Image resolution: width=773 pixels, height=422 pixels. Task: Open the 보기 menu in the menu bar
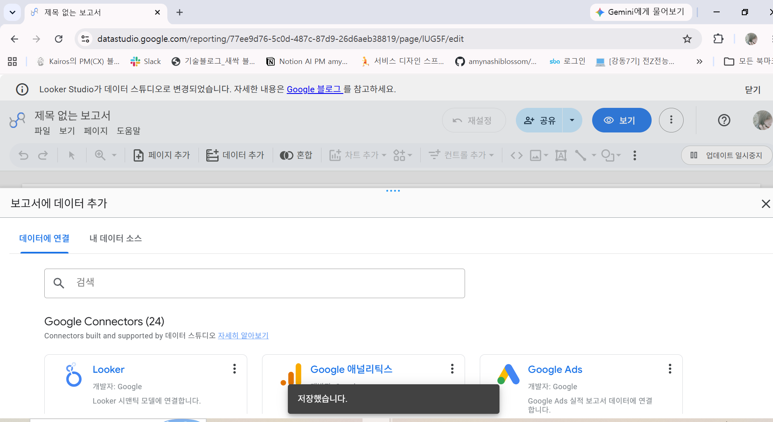point(67,131)
